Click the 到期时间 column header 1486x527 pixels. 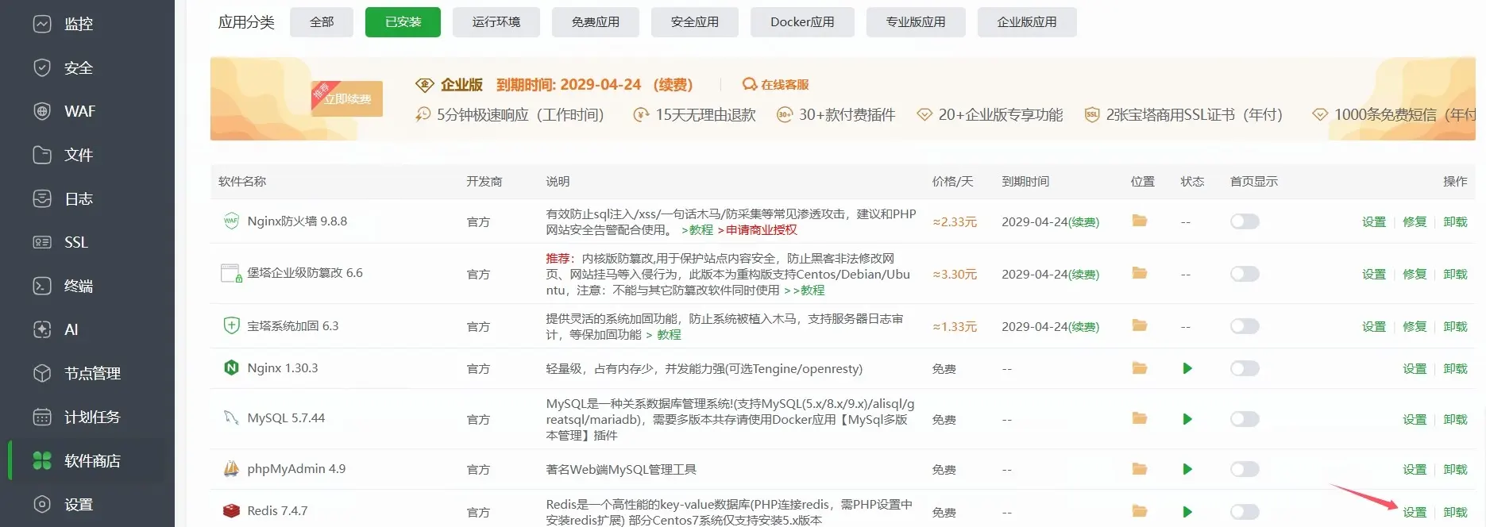(1025, 181)
